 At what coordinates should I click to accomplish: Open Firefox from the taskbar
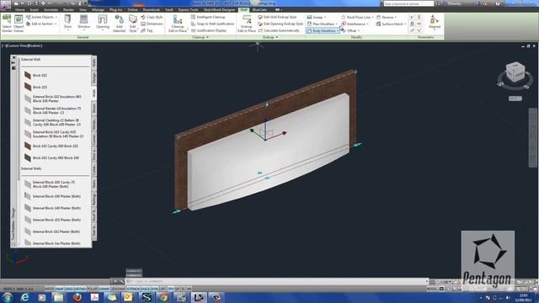pos(77,297)
